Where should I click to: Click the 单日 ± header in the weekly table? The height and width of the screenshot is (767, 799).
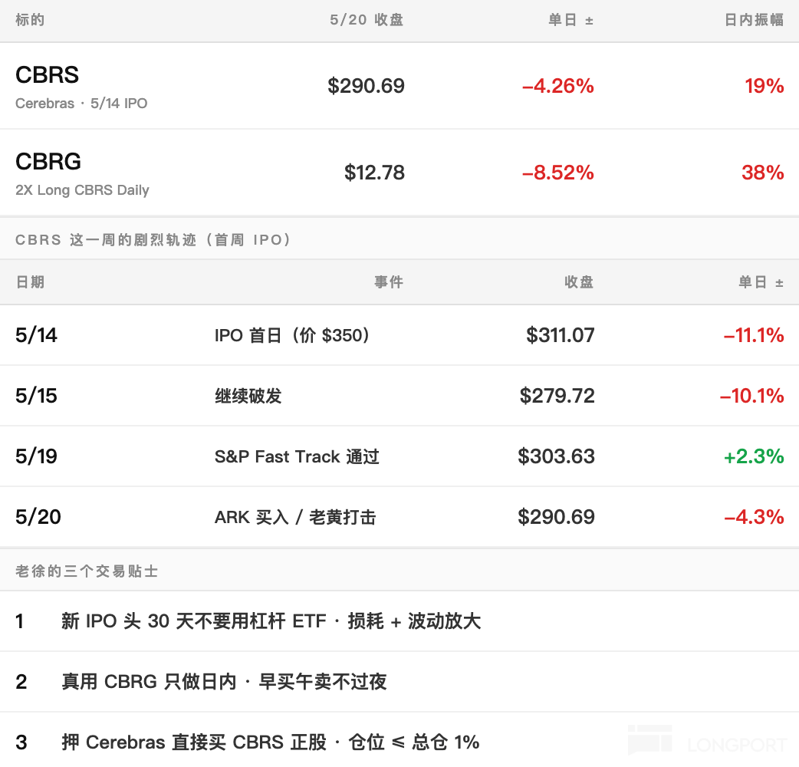761,281
